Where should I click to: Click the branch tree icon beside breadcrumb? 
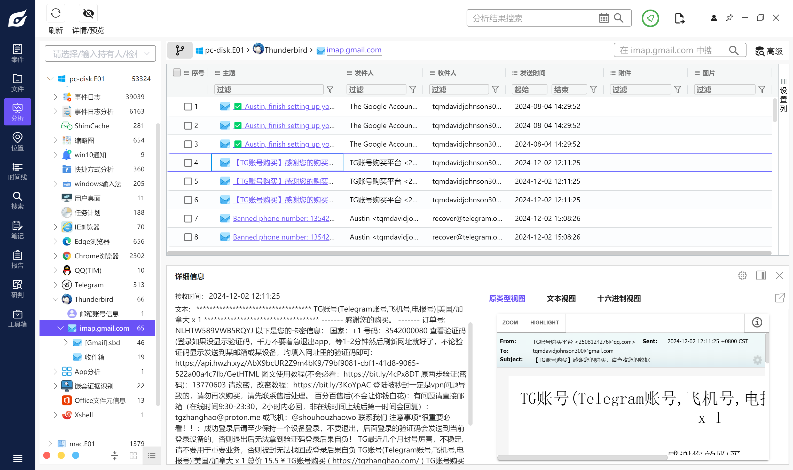click(x=180, y=50)
